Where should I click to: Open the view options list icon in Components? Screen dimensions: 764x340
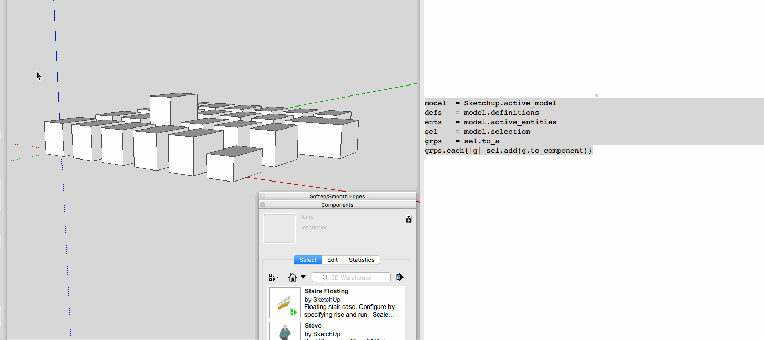[273, 277]
